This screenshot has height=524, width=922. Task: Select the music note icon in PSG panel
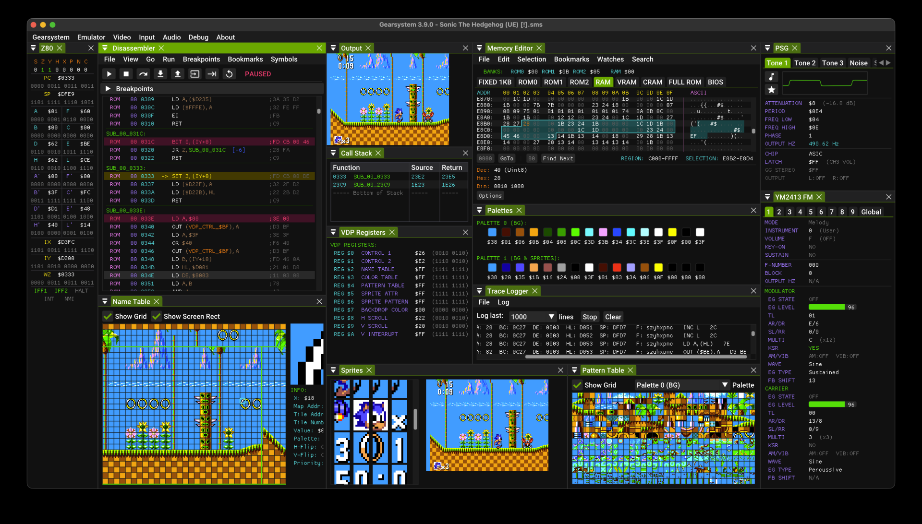(x=771, y=76)
